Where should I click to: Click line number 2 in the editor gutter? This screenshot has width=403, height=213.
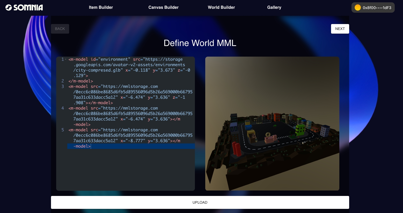63,81
